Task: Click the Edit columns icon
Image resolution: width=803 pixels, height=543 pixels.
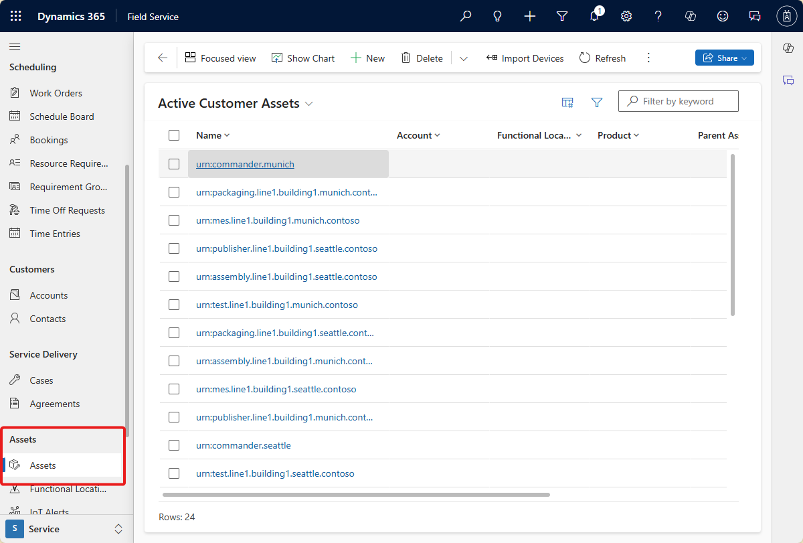Action: point(567,102)
